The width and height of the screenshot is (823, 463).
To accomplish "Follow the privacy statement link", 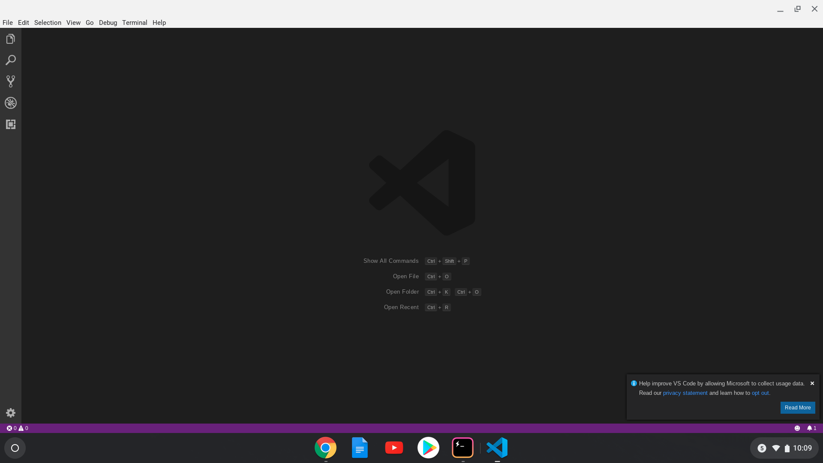I will point(685,393).
